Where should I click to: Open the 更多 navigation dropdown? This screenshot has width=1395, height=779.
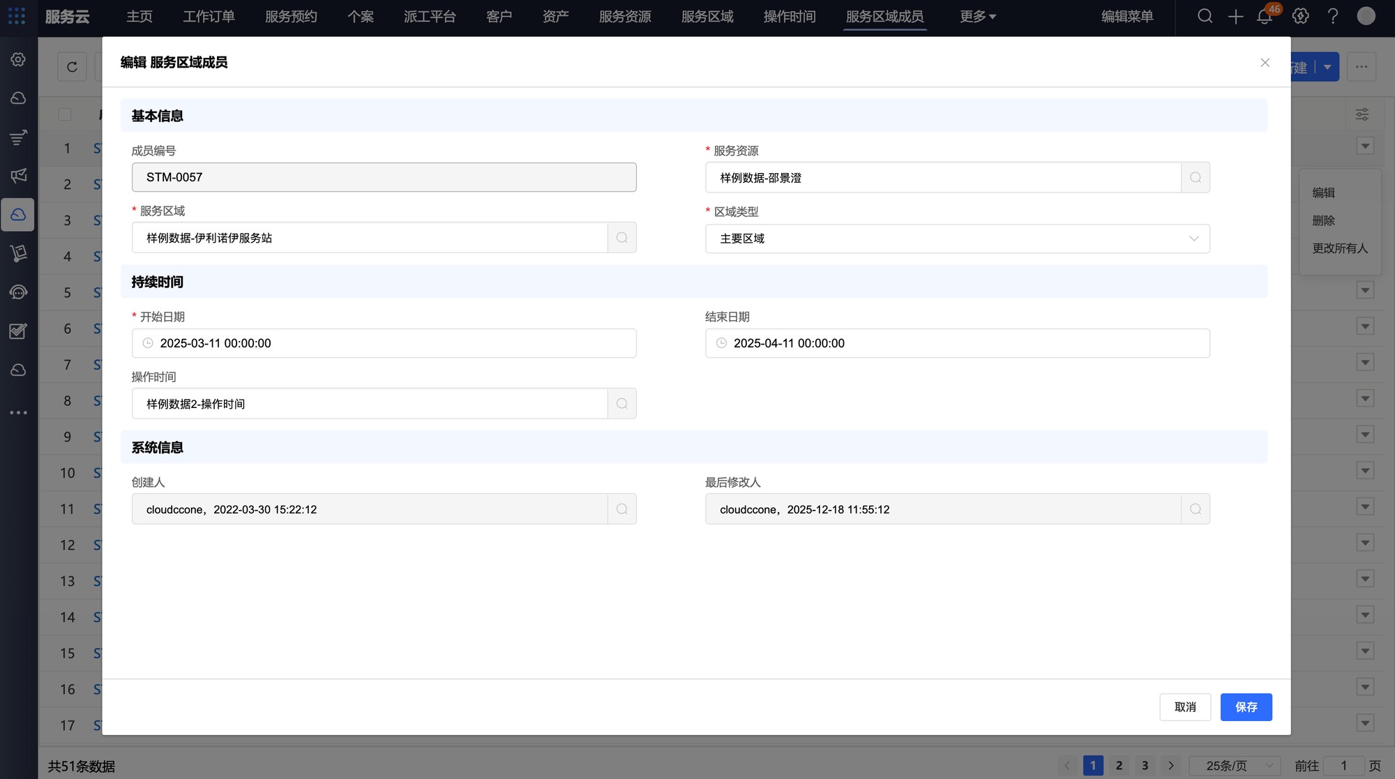(977, 16)
